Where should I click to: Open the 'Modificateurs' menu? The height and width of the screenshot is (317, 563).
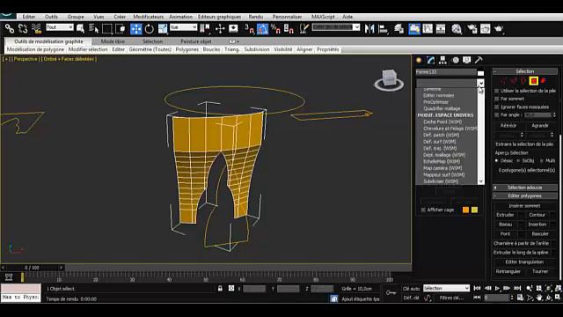pos(149,17)
